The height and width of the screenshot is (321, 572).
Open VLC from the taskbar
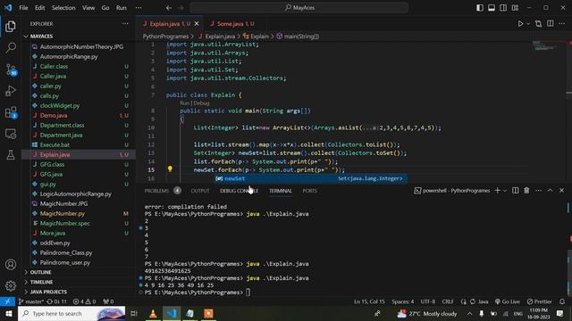153,313
